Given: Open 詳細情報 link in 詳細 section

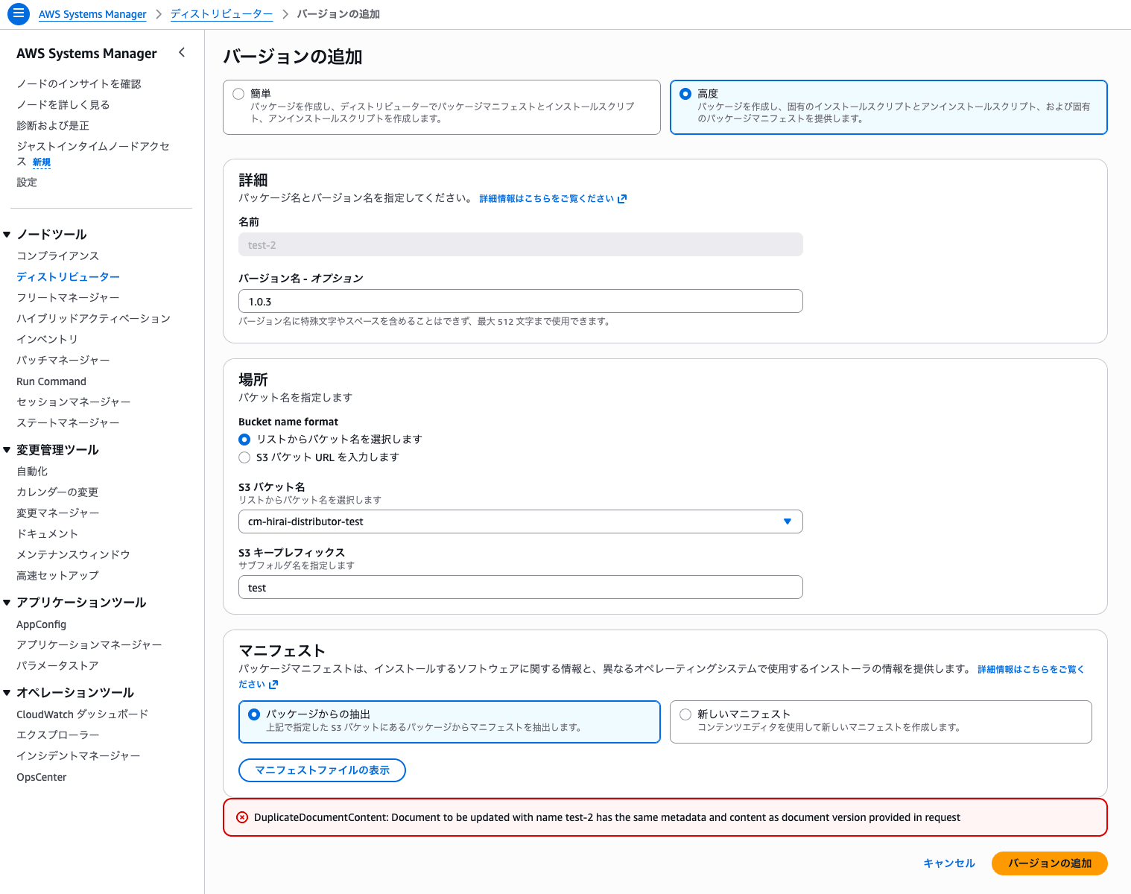Looking at the screenshot, I should point(553,199).
